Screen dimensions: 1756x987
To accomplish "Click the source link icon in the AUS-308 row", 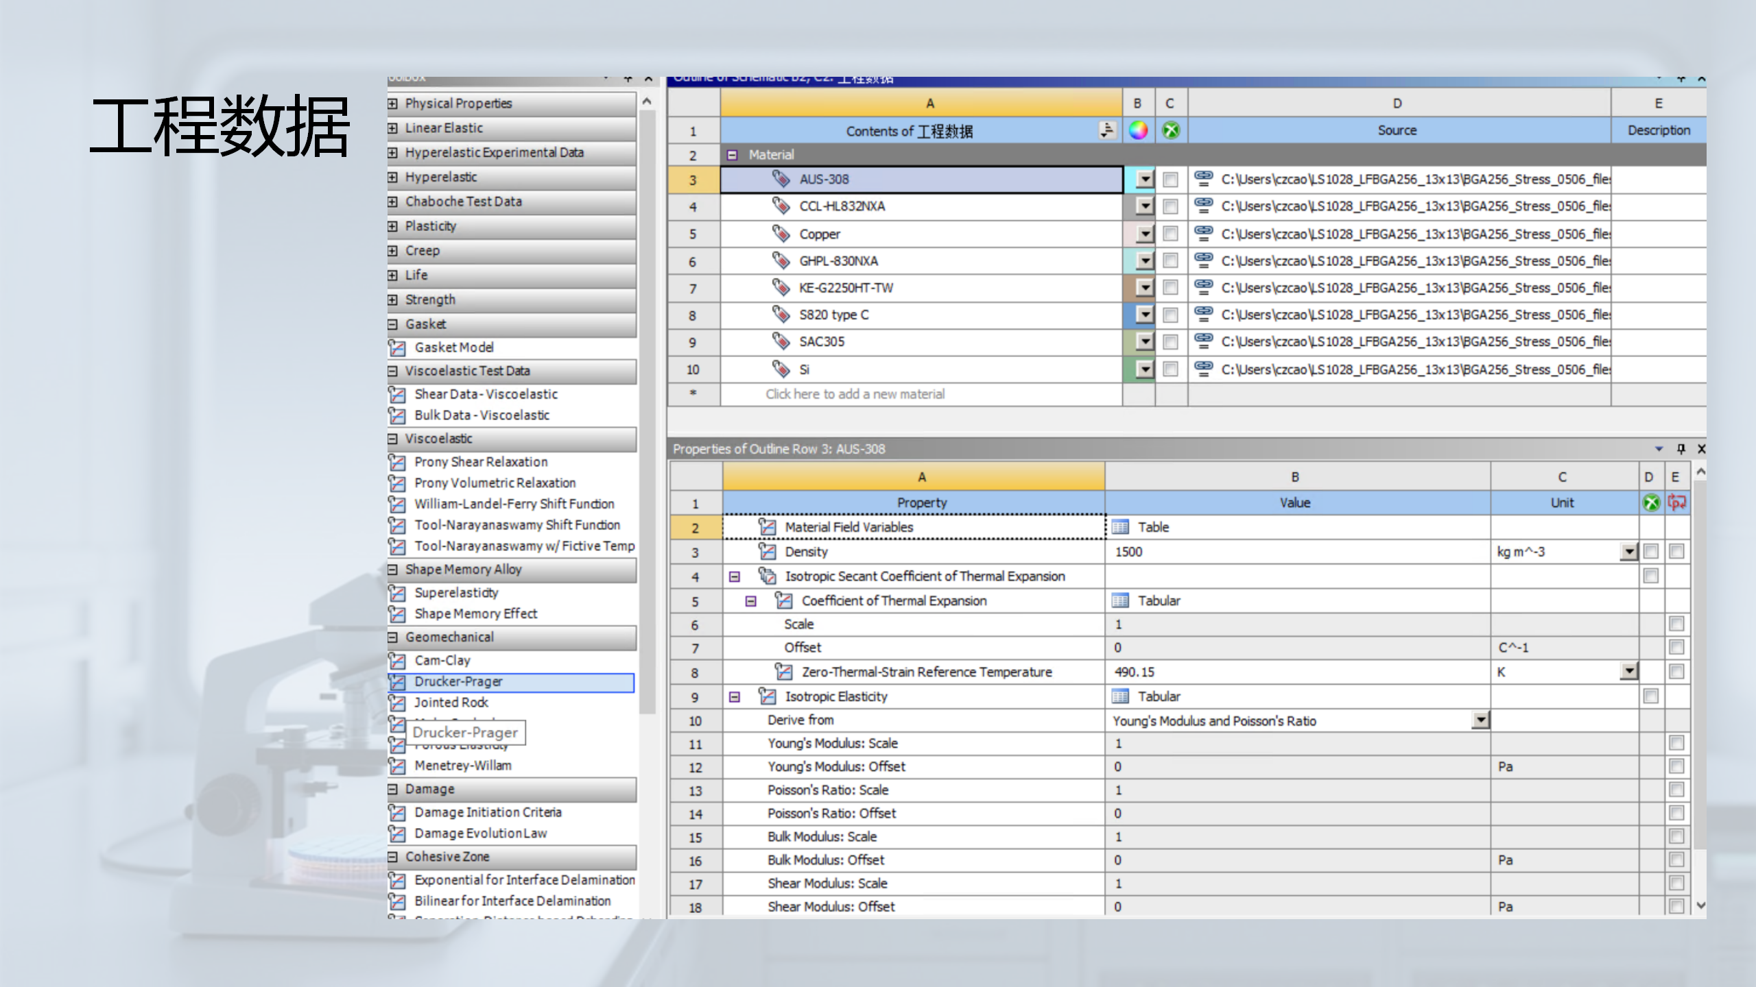I will [1203, 179].
